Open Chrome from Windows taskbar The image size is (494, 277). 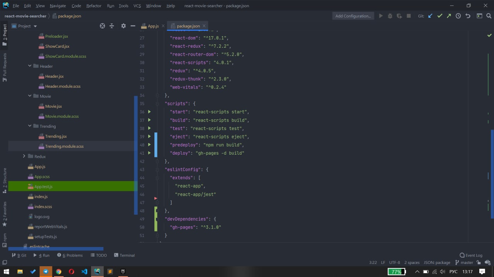(59, 272)
